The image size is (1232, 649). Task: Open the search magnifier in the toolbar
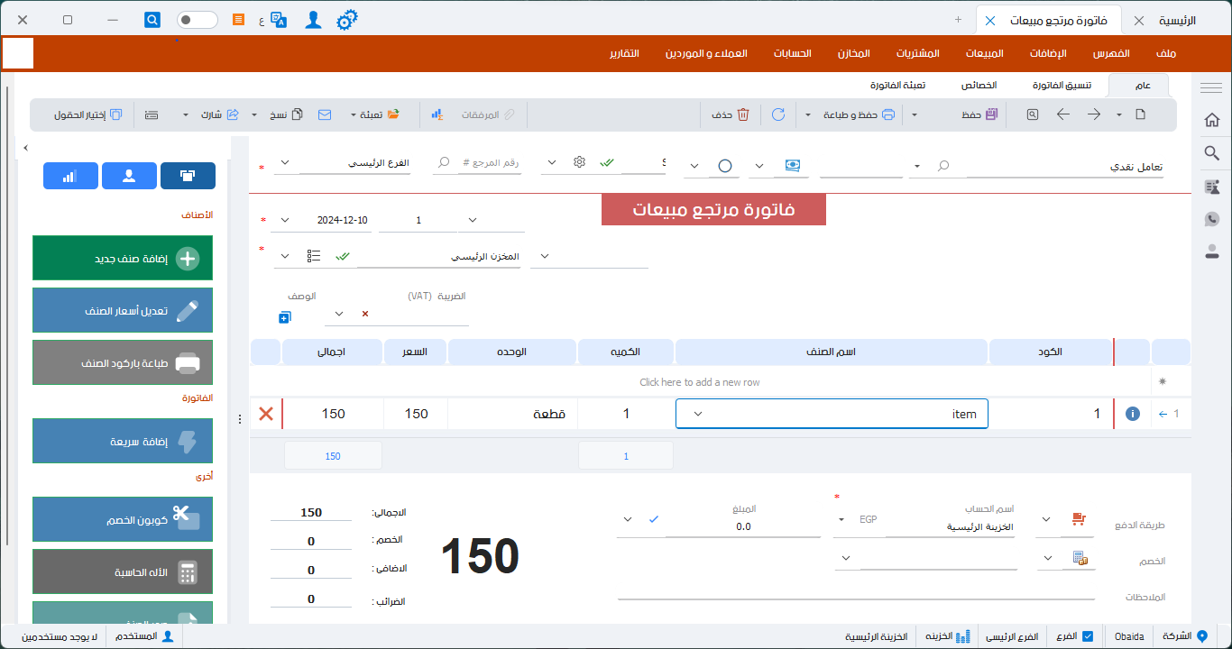click(1032, 114)
